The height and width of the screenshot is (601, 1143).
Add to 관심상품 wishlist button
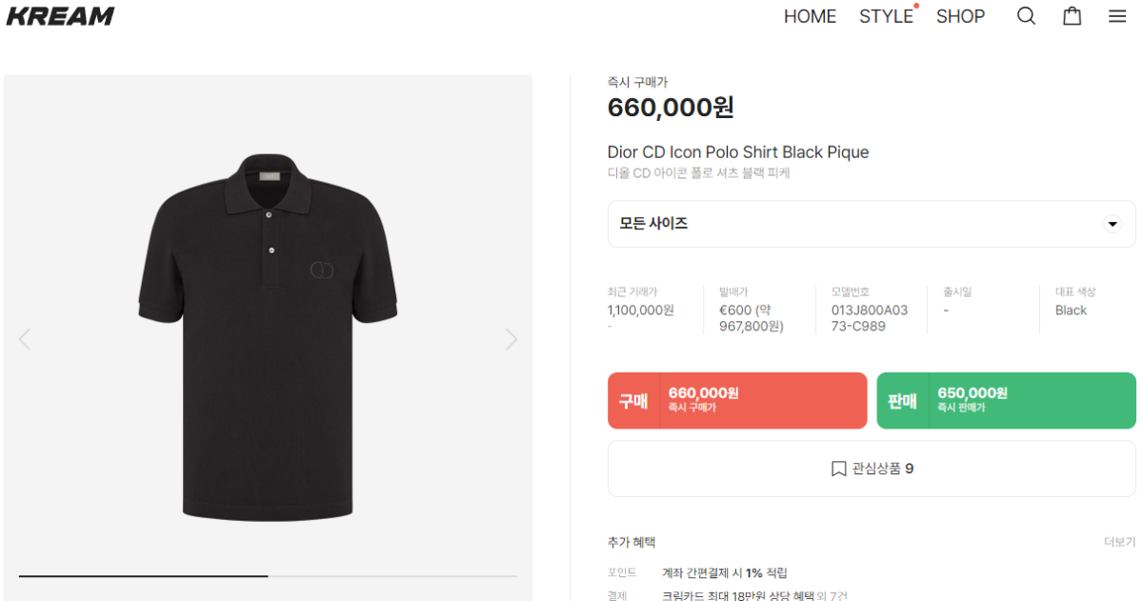click(871, 469)
